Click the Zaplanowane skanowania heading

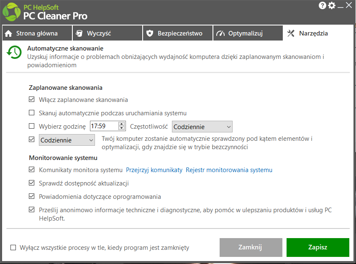pos(66,88)
